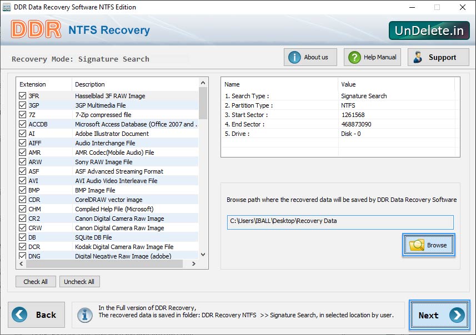Screen dimensions: 476x335
Task: Click the Browse folder magnifier icon
Action: [x=417, y=245]
